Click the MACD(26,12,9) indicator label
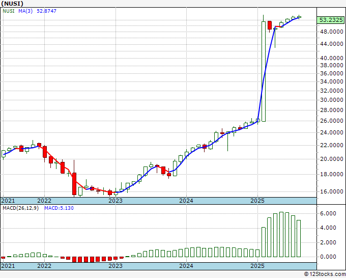This screenshot has width=346, height=278. (20, 208)
